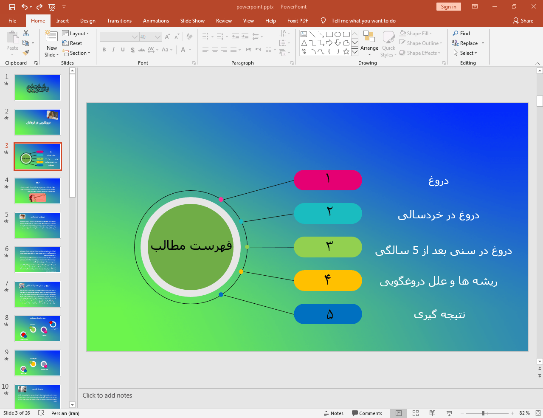Toggle the Notes pane
543x418 pixels.
[x=334, y=413]
